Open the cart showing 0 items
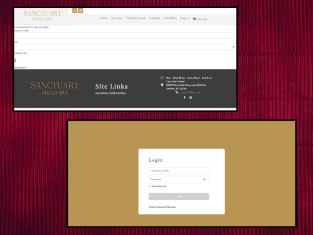This screenshot has width=313, height=235. [199, 19]
